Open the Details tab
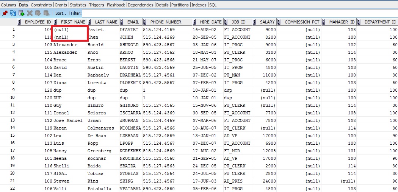 tap(163, 5)
